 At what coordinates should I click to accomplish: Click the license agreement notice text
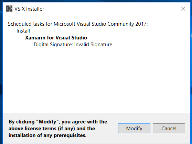(x=58, y=129)
